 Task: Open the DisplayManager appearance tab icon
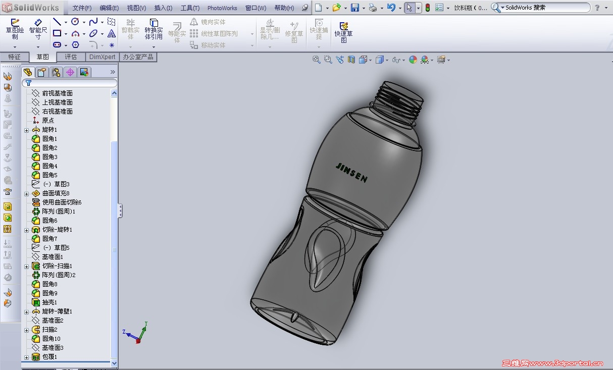click(x=84, y=72)
